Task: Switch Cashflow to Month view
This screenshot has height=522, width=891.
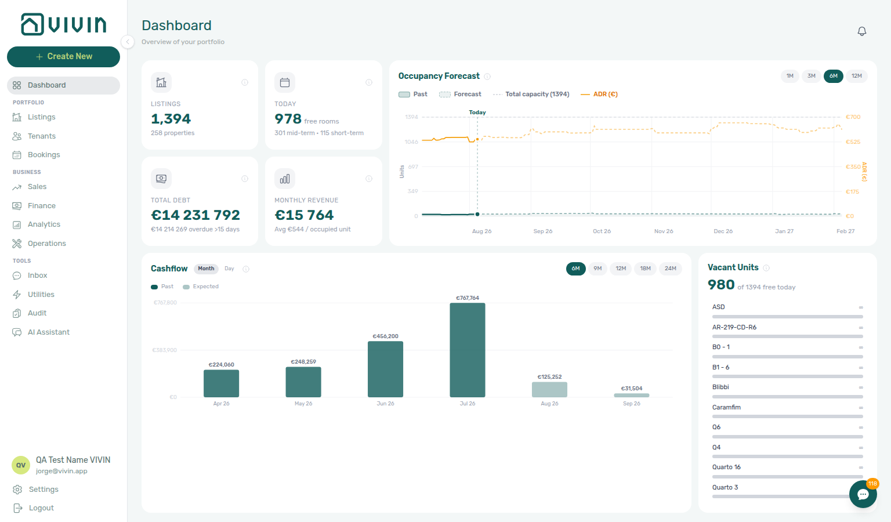Action: pyautogui.click(x=206, y=269)
